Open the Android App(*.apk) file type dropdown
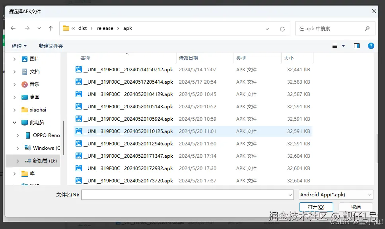Screen dimensions: 385x229 coord(336,195)
